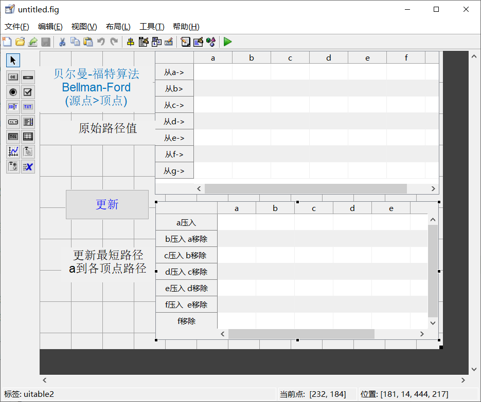The image size is (481, 402).
Task: Select the Check Box tool
Action: [x=27, y=92]
